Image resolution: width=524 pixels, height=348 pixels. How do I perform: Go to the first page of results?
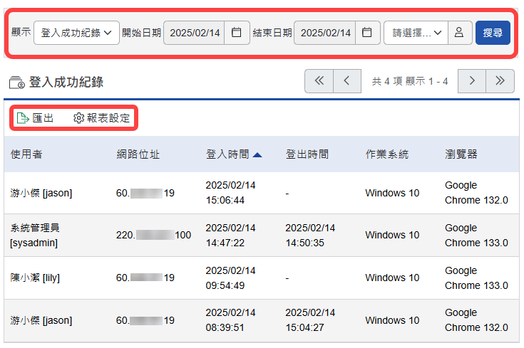319,81
